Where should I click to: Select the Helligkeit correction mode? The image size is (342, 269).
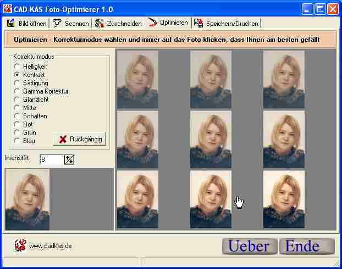click(17, 66)
